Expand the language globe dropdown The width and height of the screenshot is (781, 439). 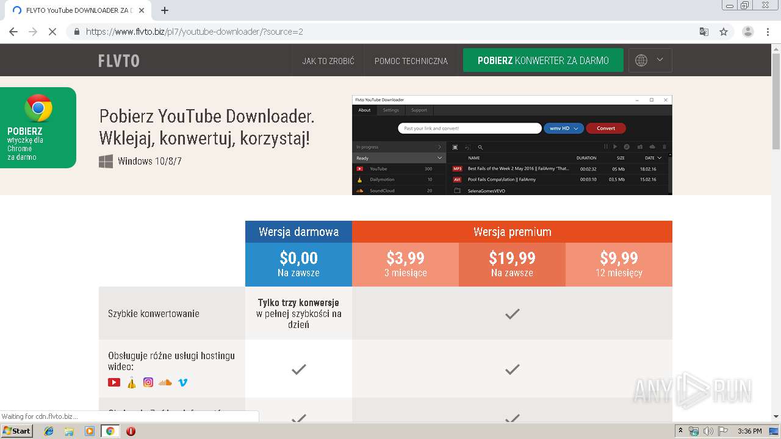pos(650,60)
